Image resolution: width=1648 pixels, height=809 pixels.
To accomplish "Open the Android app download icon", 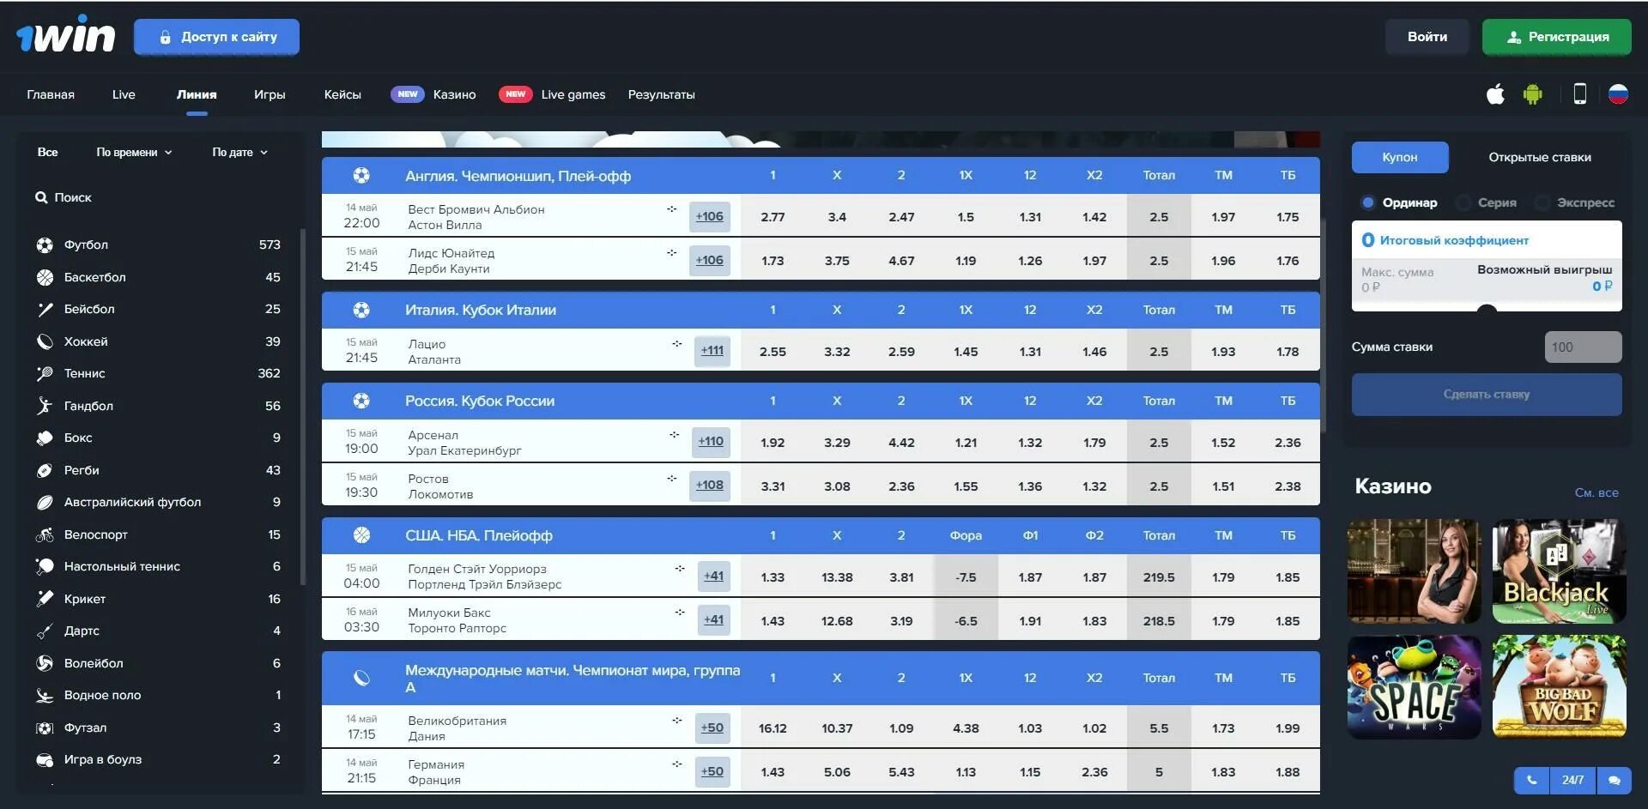I will pyautogui.click(x=1532, y=94).
